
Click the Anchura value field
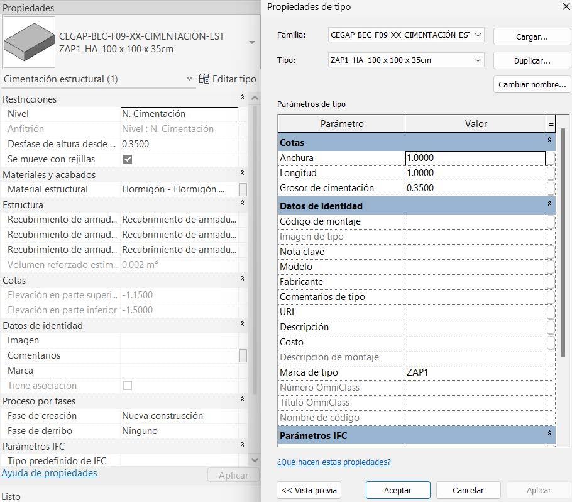475,158
